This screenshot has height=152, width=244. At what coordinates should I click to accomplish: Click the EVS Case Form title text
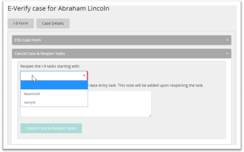(28, 40)
